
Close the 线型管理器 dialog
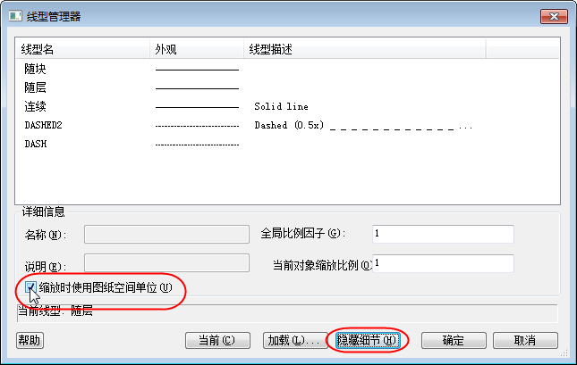[554, 16]
